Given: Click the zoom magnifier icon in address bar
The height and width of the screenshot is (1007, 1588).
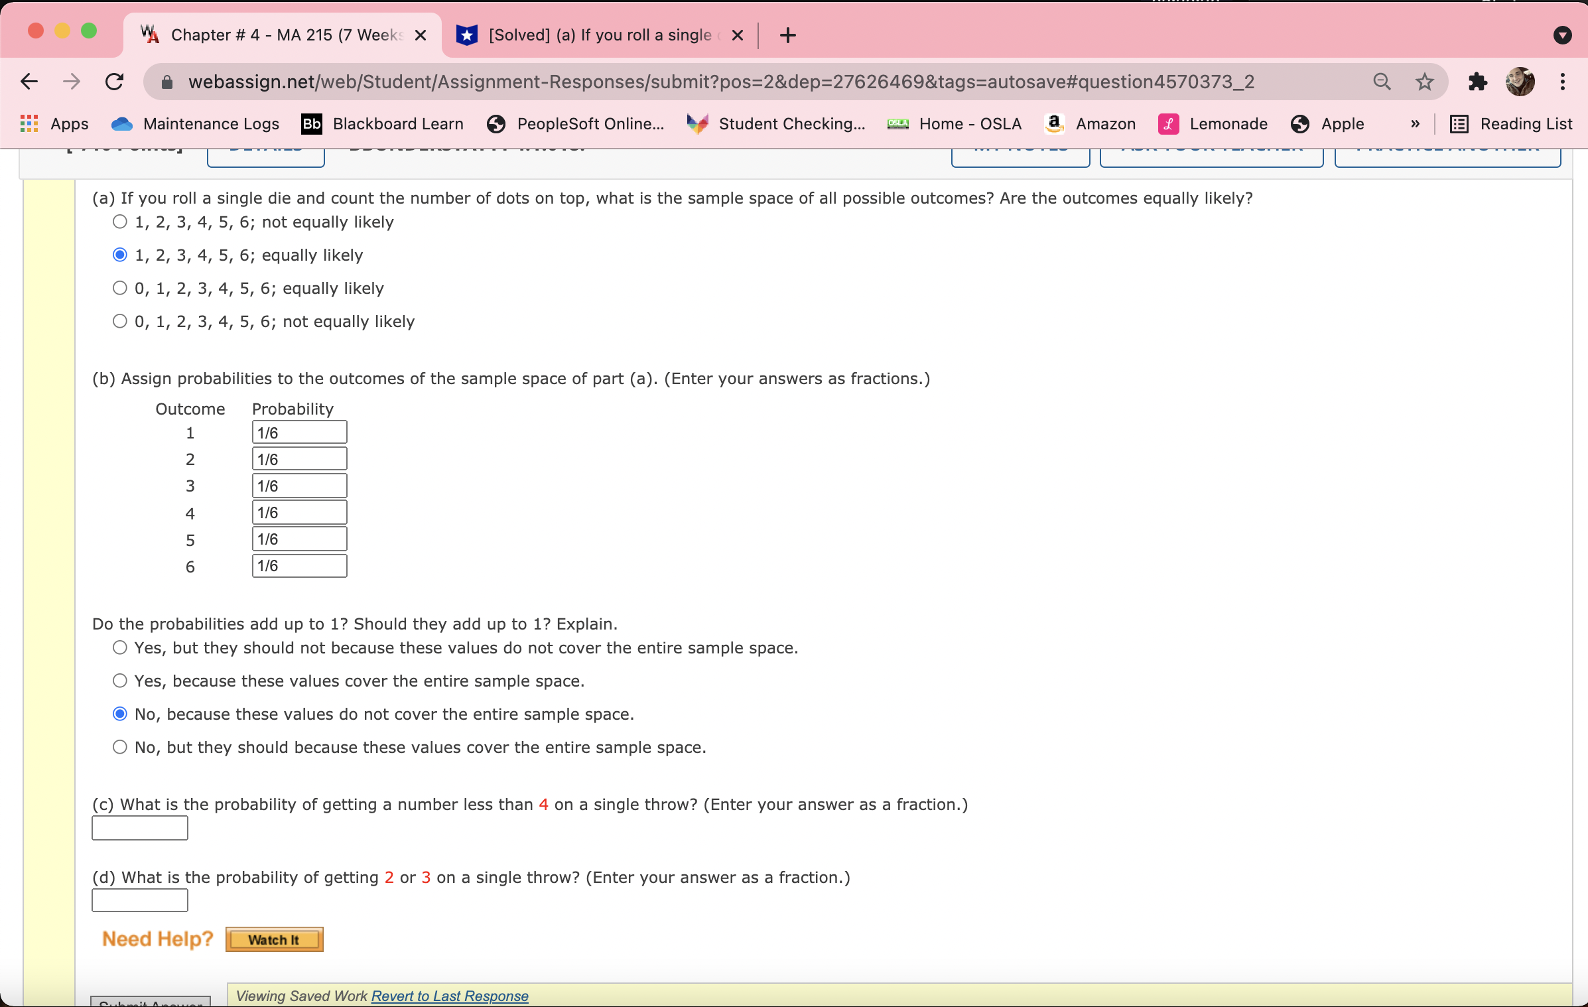Looking at the screenshot, I should pos(1382,82).
